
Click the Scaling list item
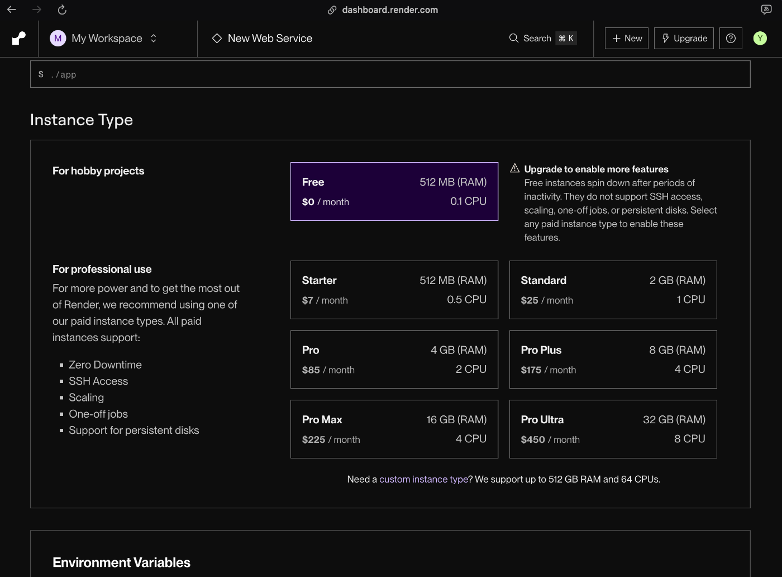click(x=86, y=398)
